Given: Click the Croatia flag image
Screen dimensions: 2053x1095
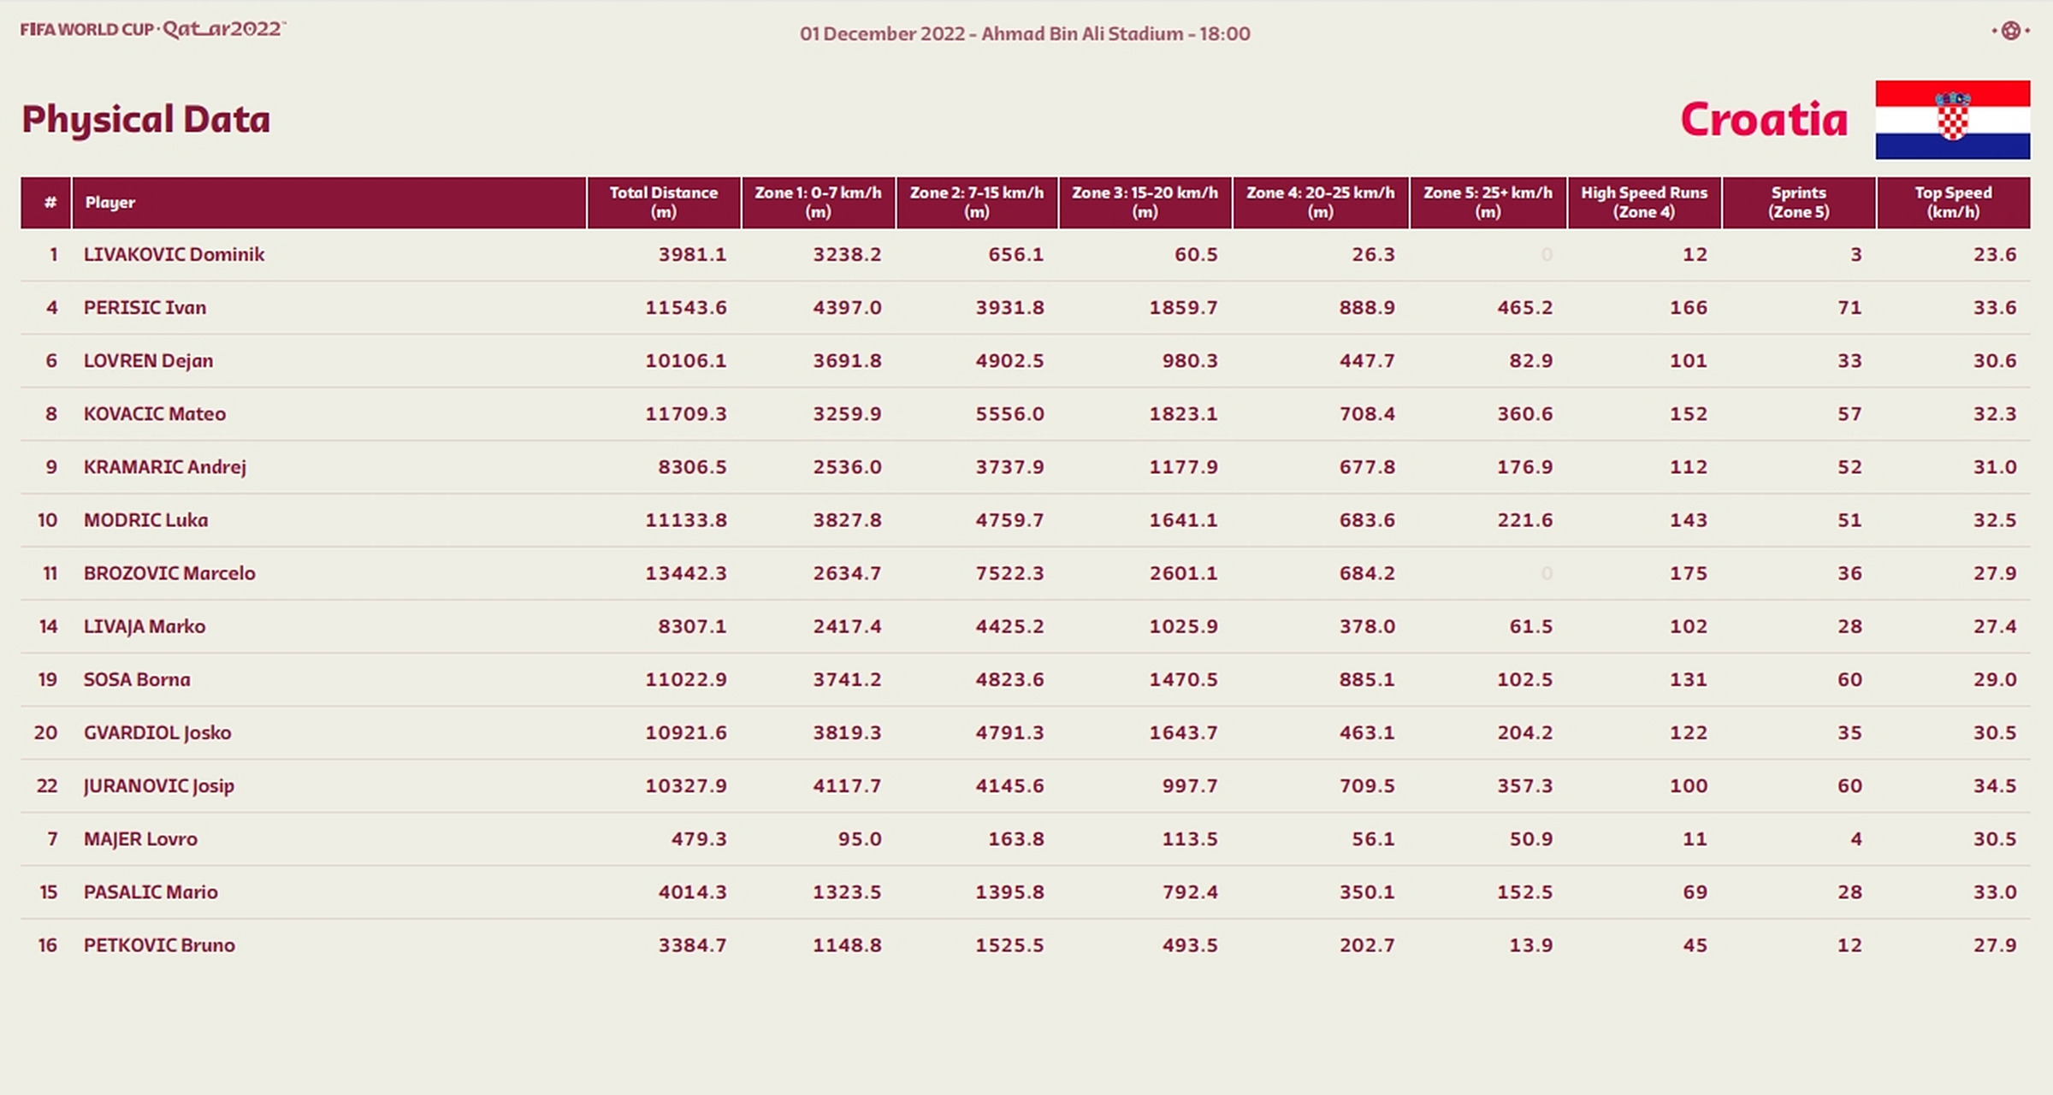Looking at the screenshot, I should (x=1952, y=120).
